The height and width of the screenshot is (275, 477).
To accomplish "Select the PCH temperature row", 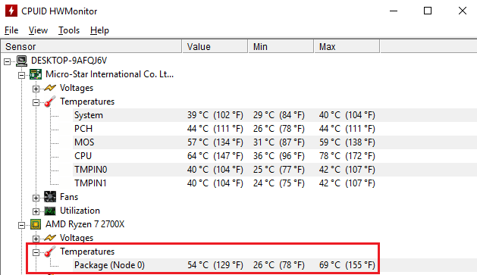I will pos(275,129).
